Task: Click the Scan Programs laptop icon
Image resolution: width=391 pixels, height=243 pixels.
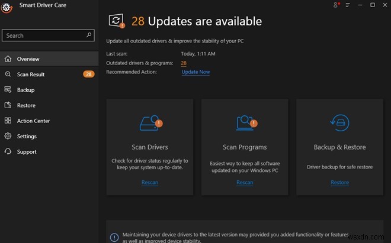Action: click(245, 123)
